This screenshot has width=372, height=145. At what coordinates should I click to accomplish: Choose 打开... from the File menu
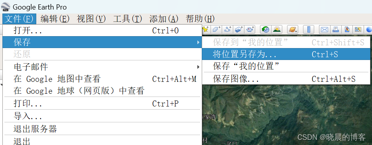click(102, 30)
